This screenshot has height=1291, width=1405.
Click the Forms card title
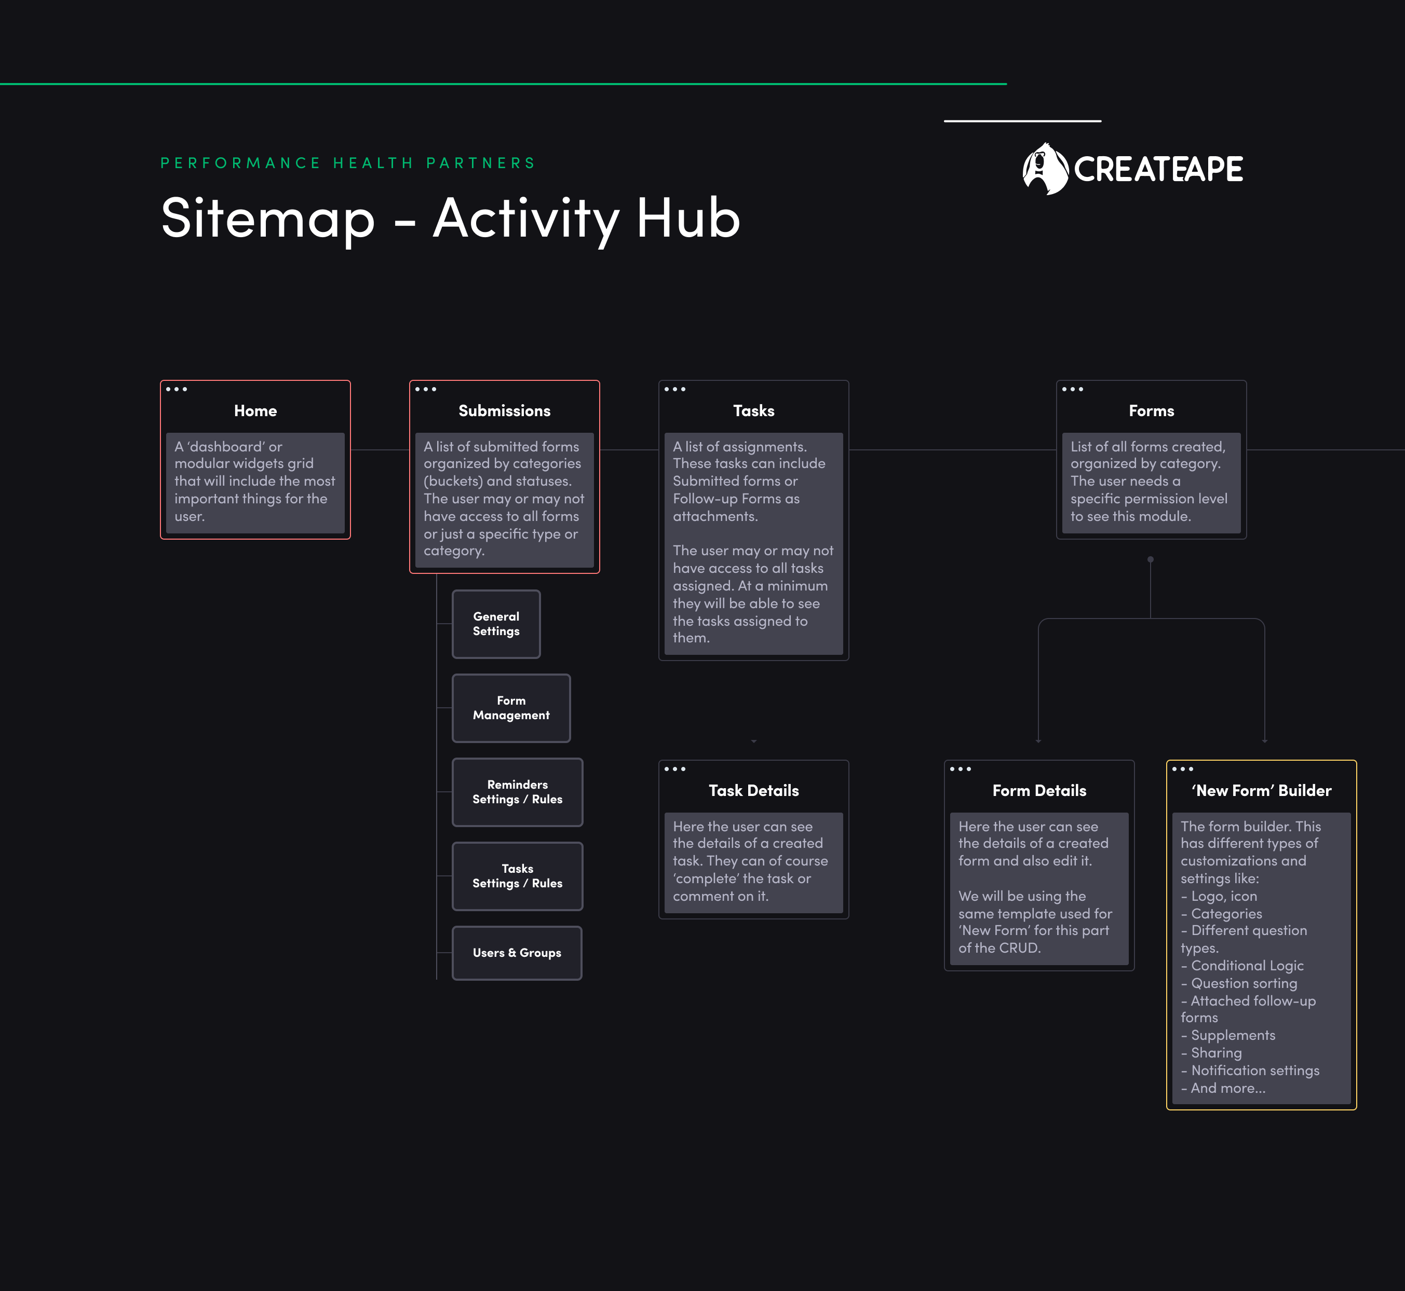(x=1151, y=411)
